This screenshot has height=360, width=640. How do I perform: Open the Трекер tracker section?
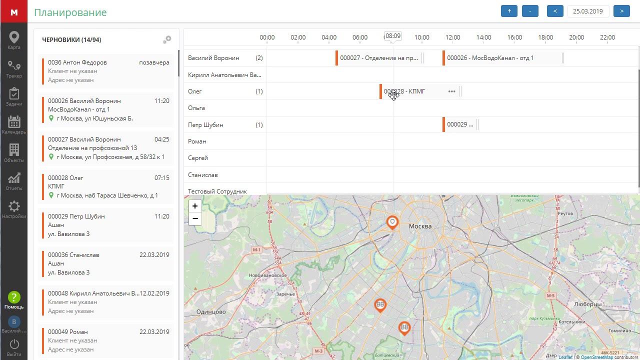tap(14, 69)
